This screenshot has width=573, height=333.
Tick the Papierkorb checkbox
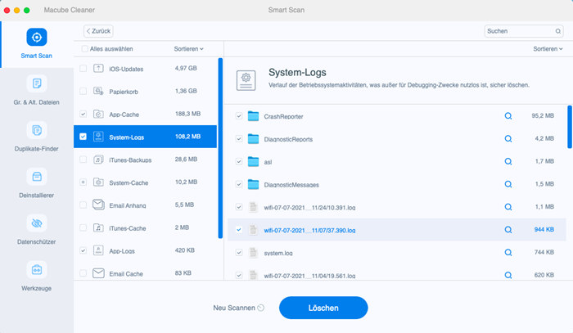pyautogui.click(x=83, y=91)
